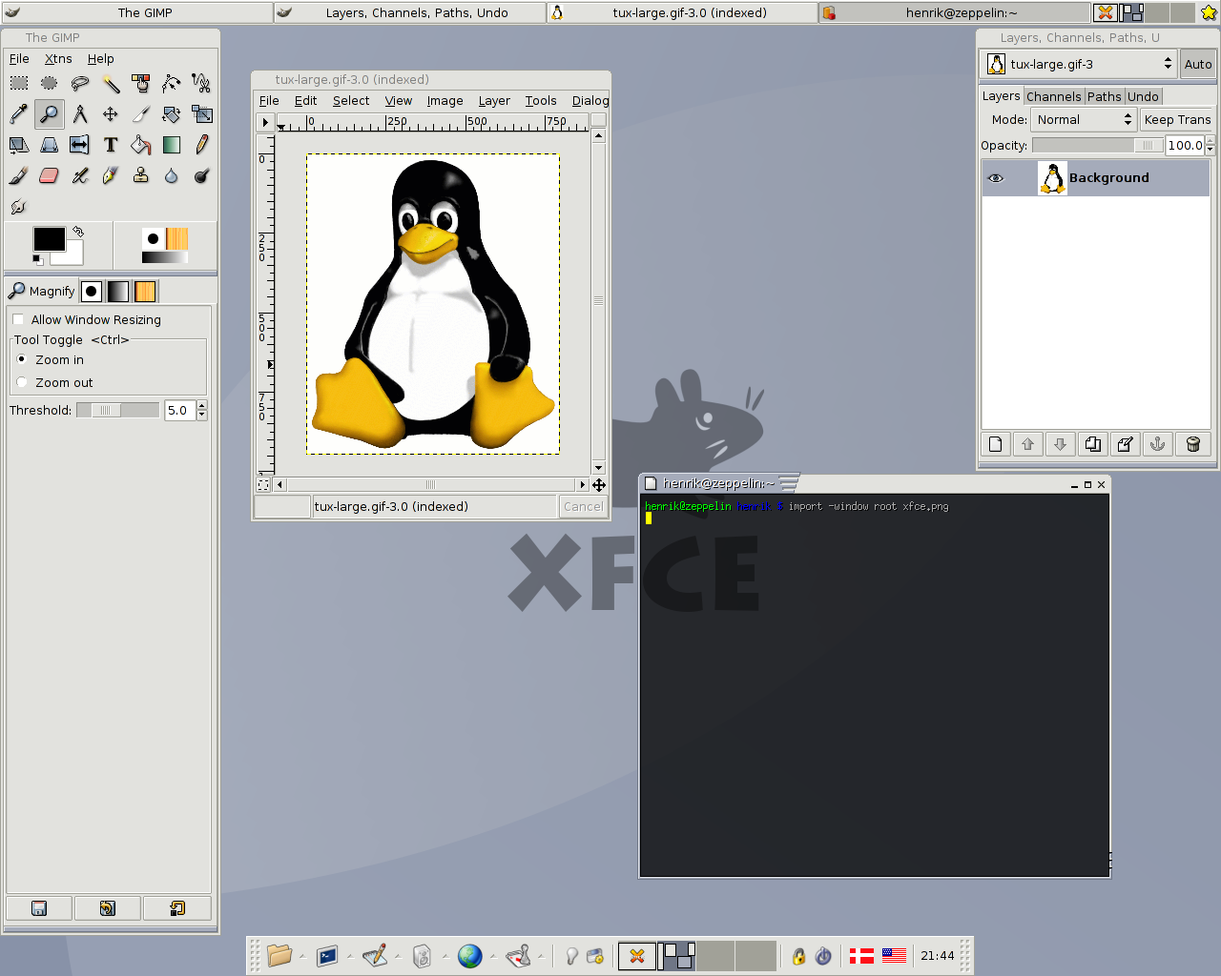Toggle Keep Trans for the layer
Viewport: 1221px width, 976px height.
coord(1177,119)
